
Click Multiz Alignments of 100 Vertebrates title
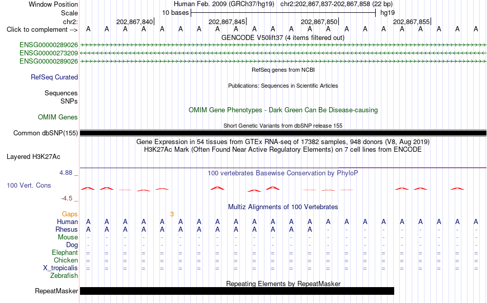[x=283, y=207]
